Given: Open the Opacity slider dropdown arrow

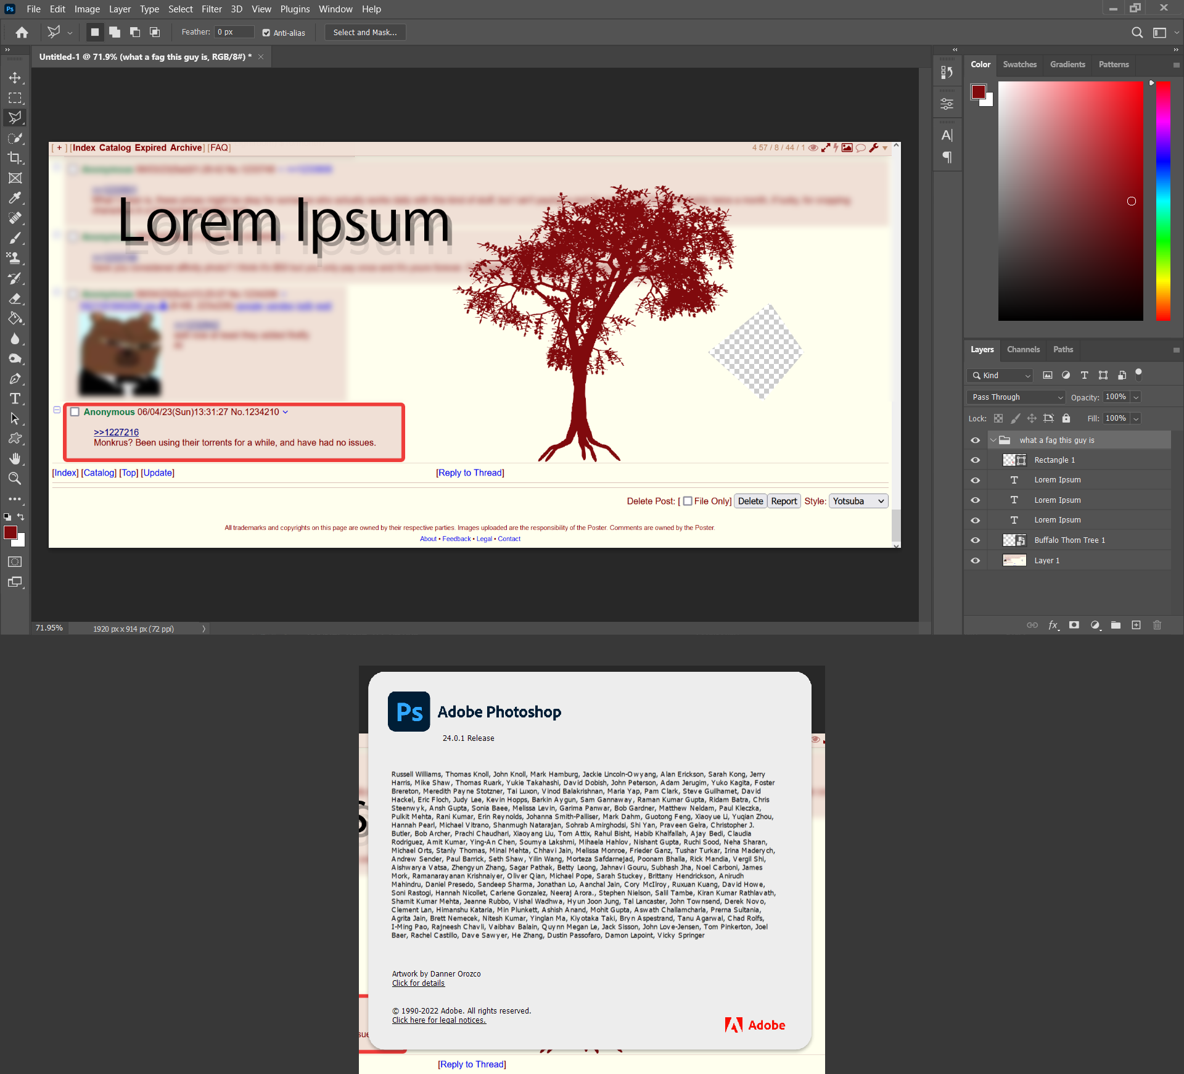Looking at the screenshot, I should click(x=1136, y=397).
